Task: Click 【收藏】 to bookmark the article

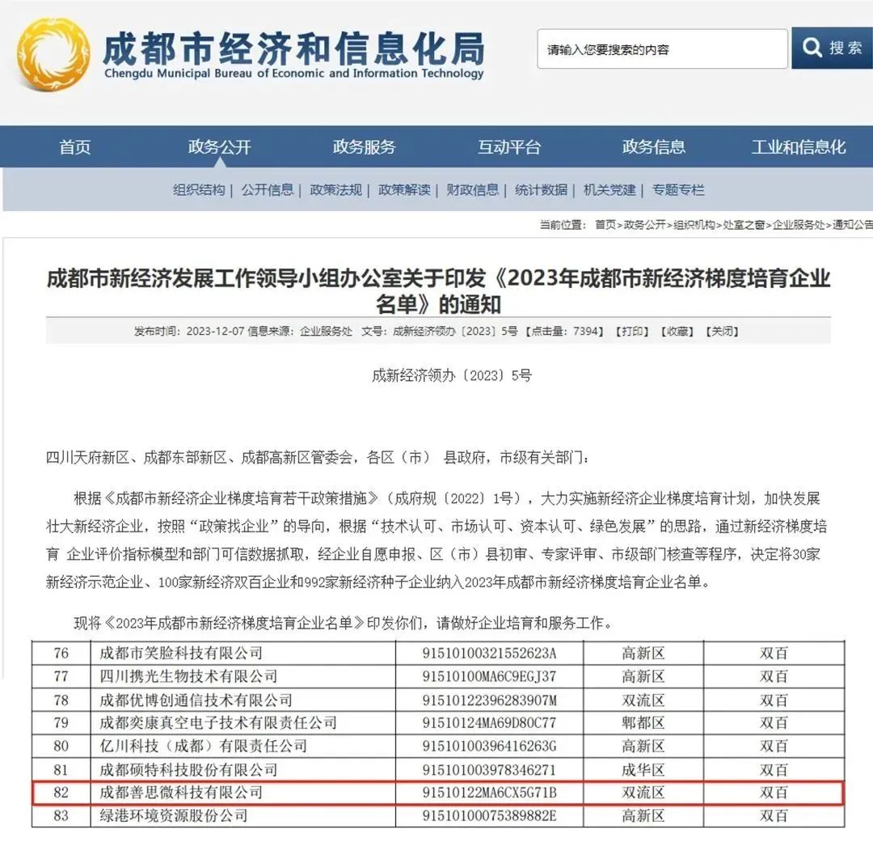Action: point(676,332)
